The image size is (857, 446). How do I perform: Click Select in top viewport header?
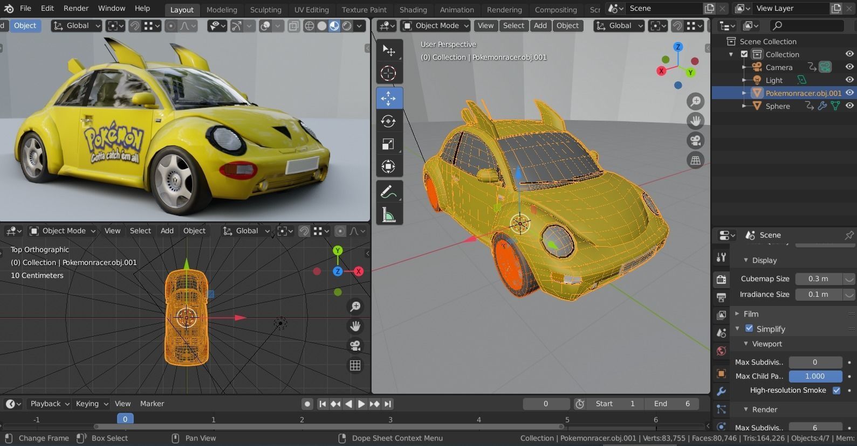(x=140, y=231)
